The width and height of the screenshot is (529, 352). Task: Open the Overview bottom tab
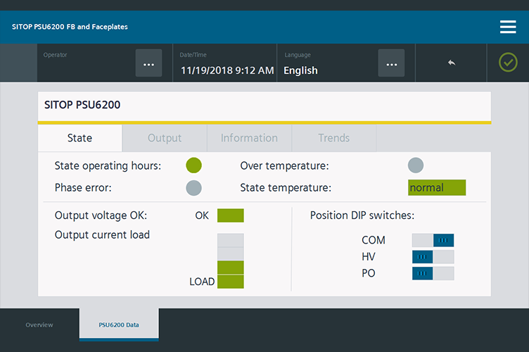(x=39, y=325)
